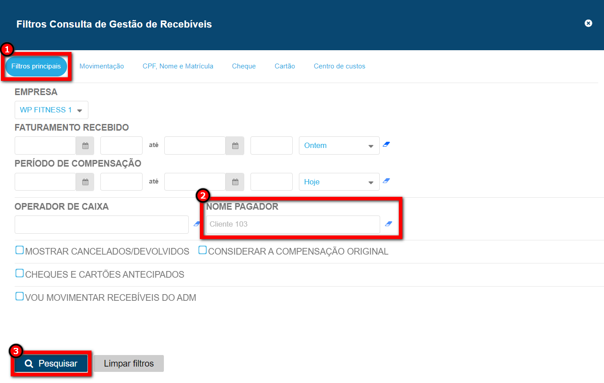This screenshot has width=604, height=383.
Task: Clear Período de Compensação with eraser icon
Action: pos(386,181)
